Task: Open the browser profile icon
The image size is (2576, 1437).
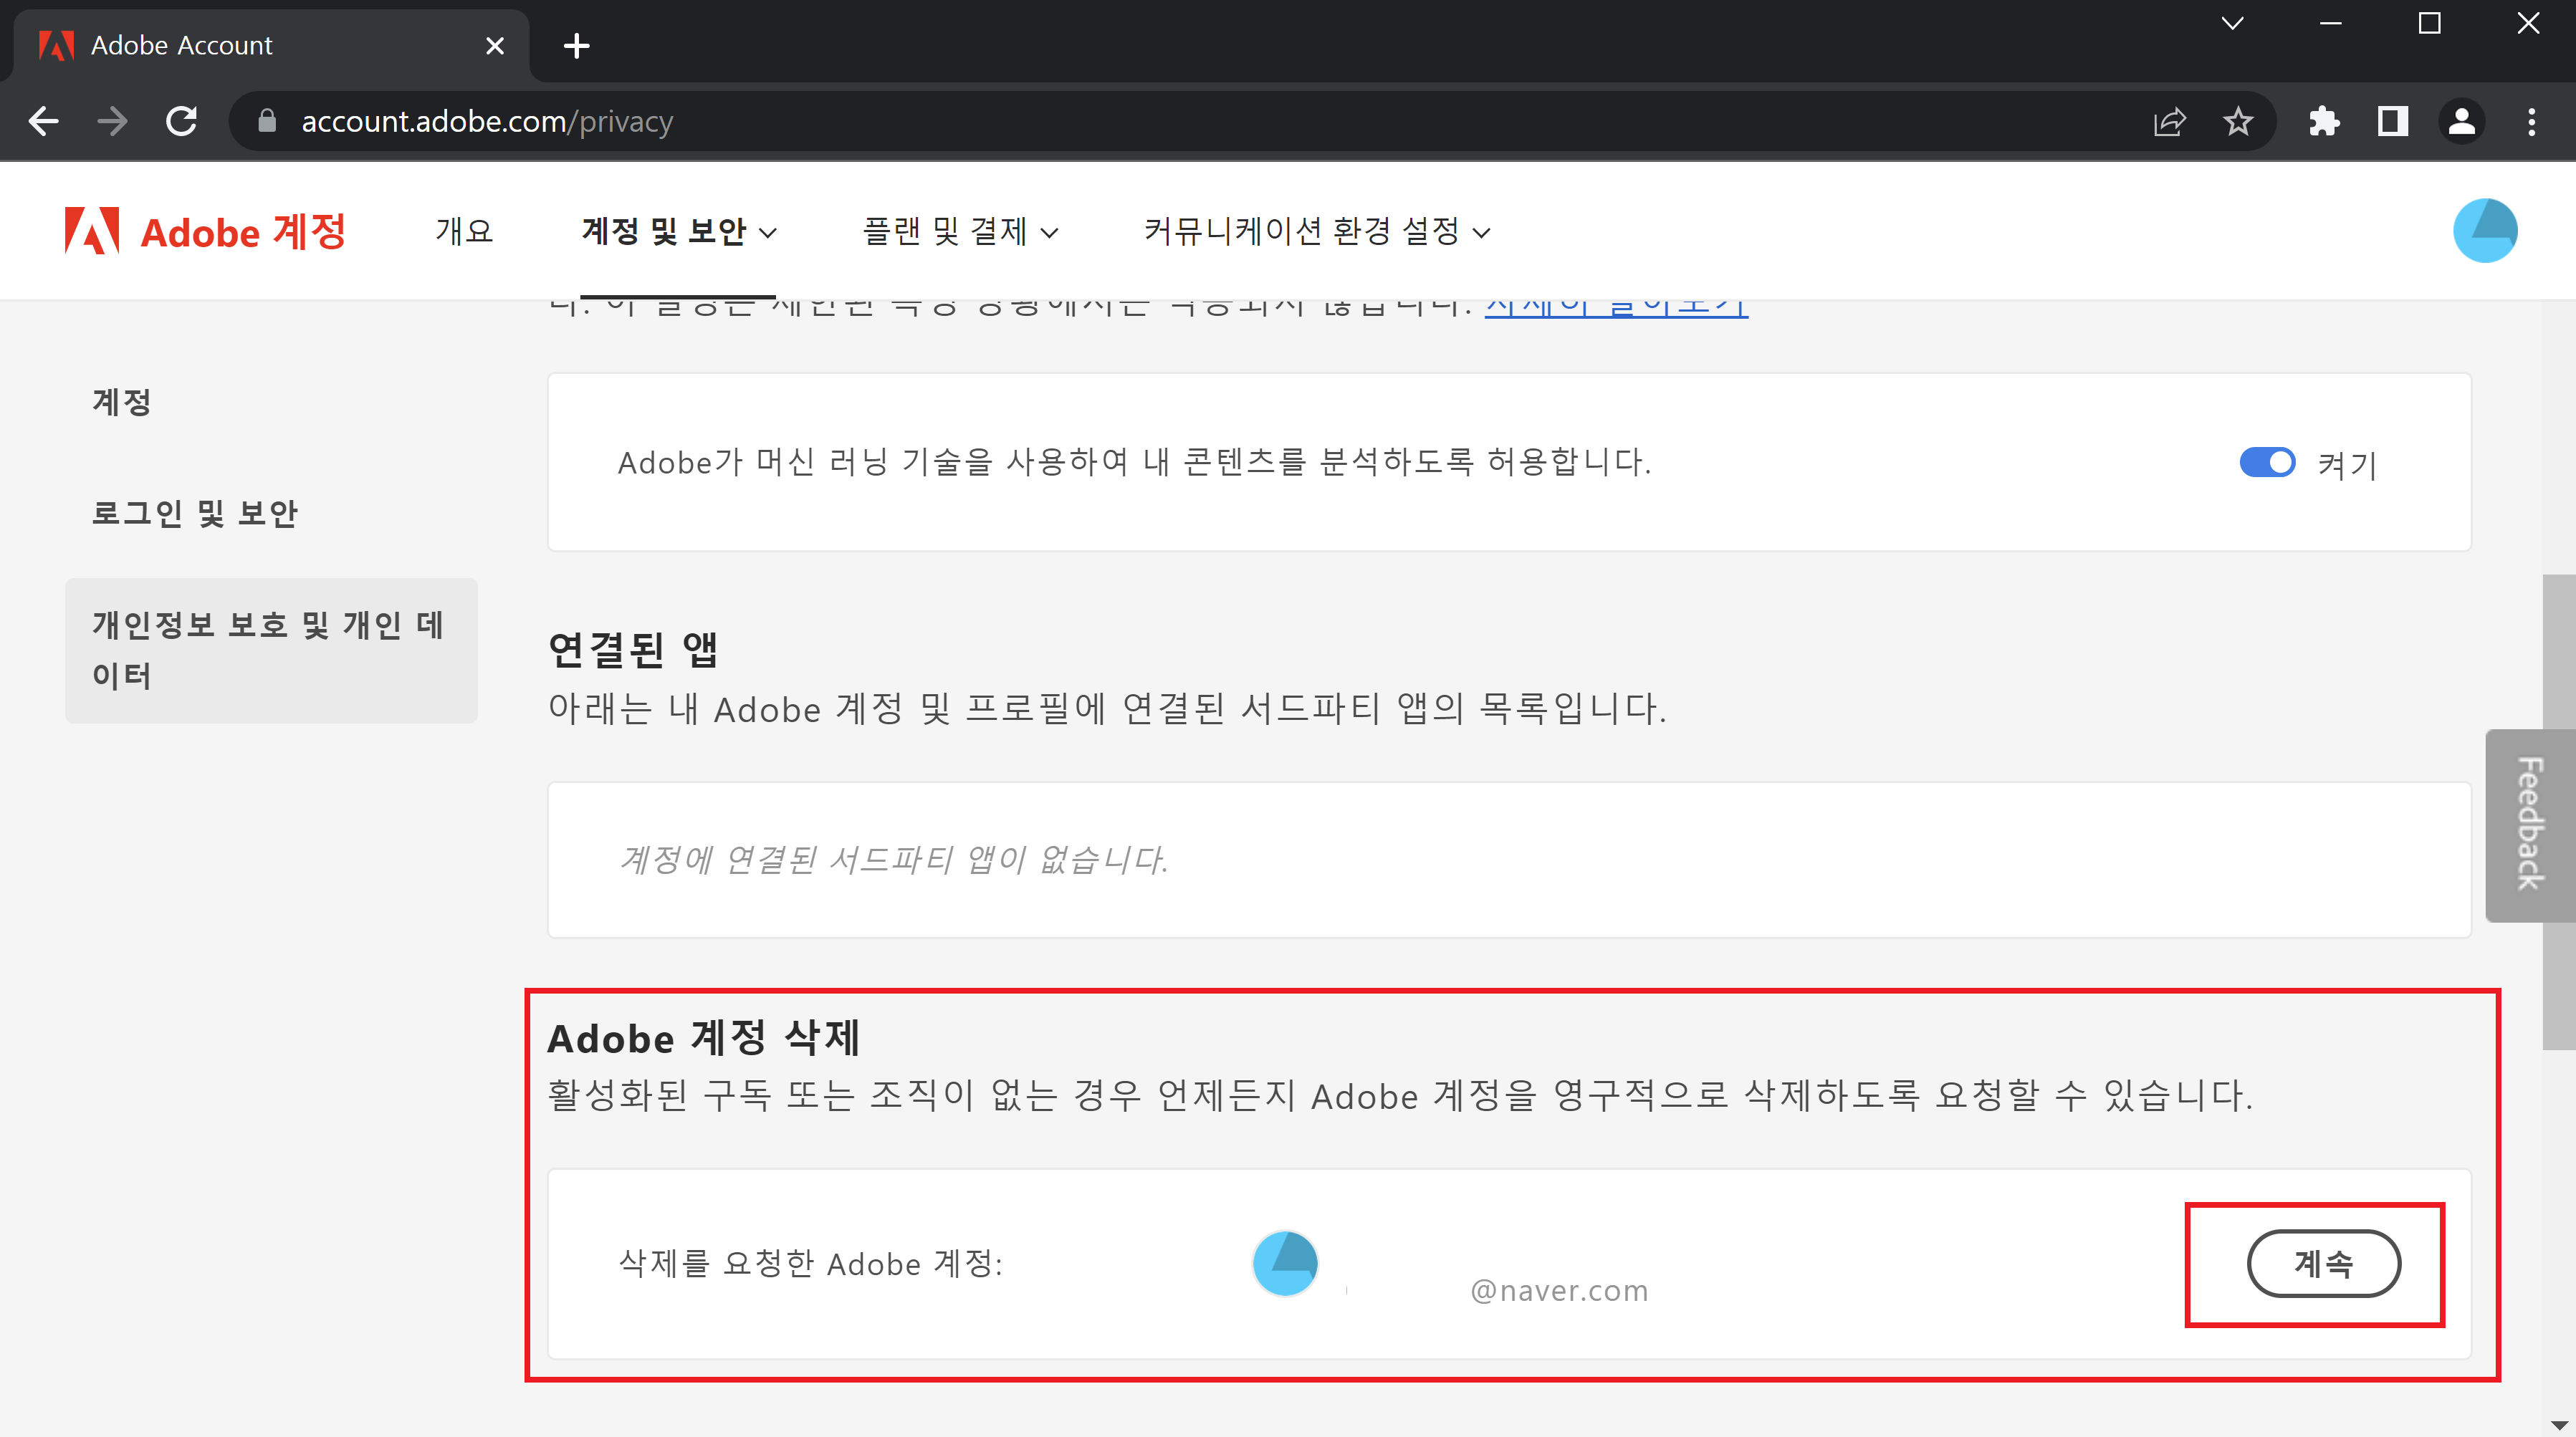Action: coord(2461,120)
